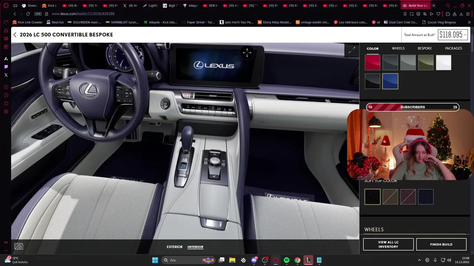474x266 pixels.
Task: Choose the navy blue soft top color
Action: (x=425, y=197)
